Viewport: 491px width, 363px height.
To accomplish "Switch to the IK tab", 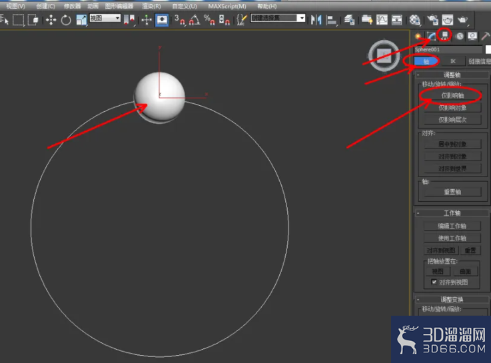I will click(453, 61).
